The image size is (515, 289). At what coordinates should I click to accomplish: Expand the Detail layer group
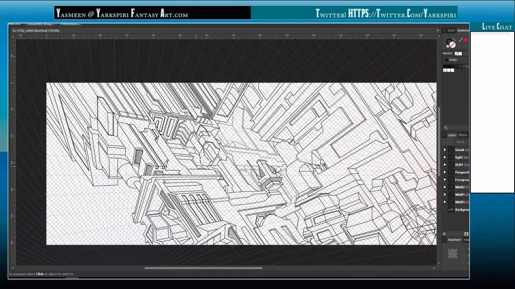click(445, 150)
